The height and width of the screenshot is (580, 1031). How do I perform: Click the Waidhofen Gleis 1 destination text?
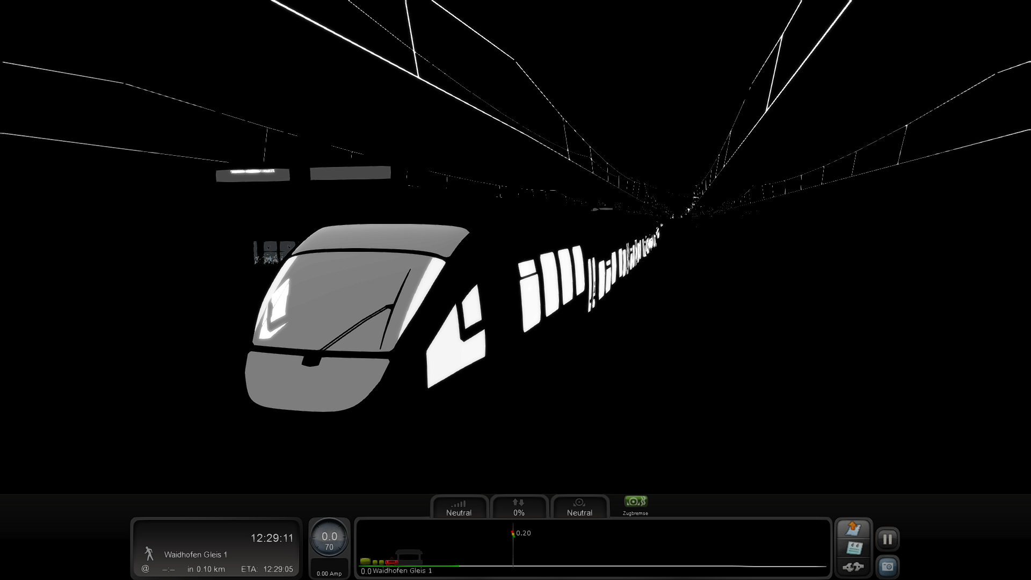[195, 554]
